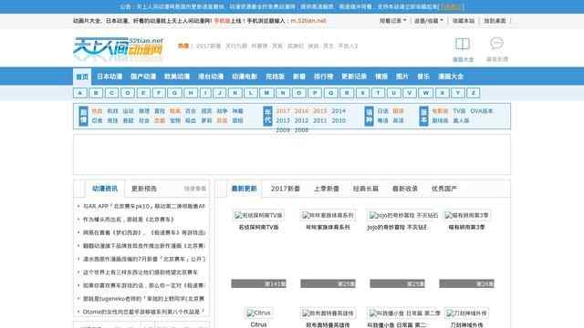This screenshot has height=328, width=584.
Task: Open news item about 梦幻西游
Action: tap(144, 232)
